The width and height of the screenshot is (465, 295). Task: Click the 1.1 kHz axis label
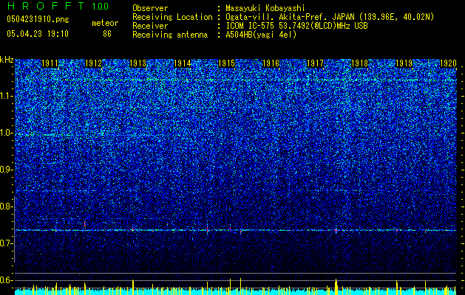point(7,96)
